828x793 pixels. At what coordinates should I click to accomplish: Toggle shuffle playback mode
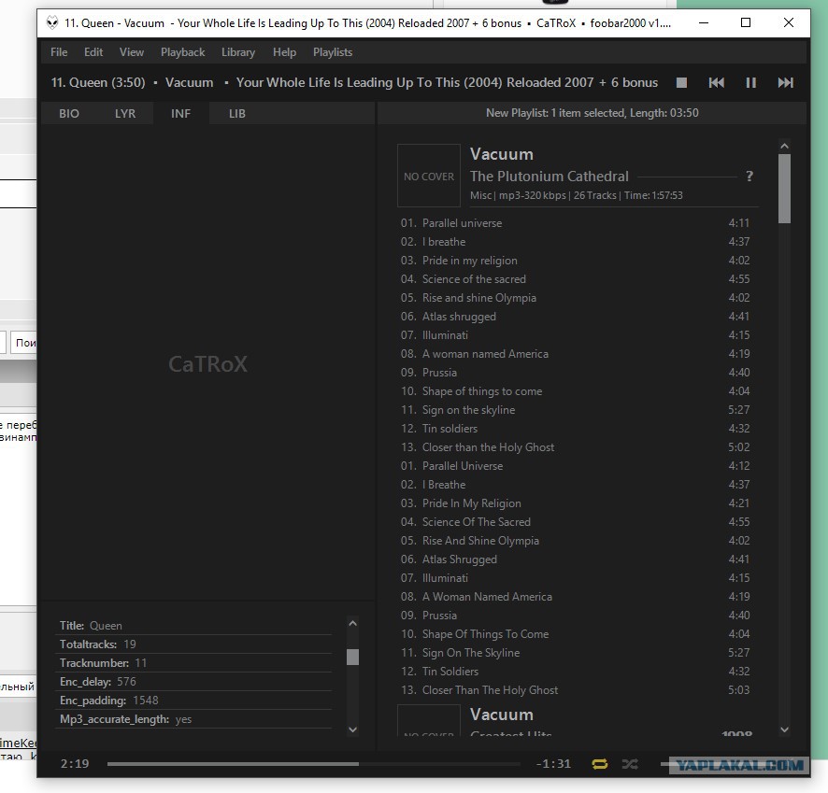coord(630,763)
